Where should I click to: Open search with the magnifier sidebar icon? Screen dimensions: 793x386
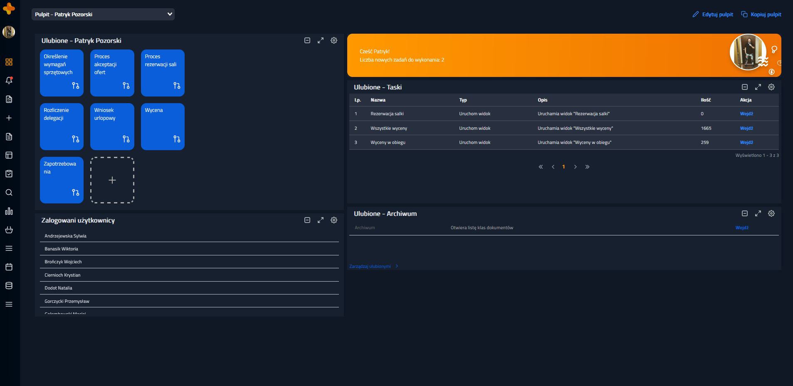[x=9, y=192]
